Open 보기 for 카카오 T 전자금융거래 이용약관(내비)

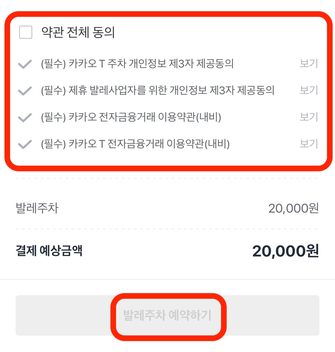click(309, 144)
